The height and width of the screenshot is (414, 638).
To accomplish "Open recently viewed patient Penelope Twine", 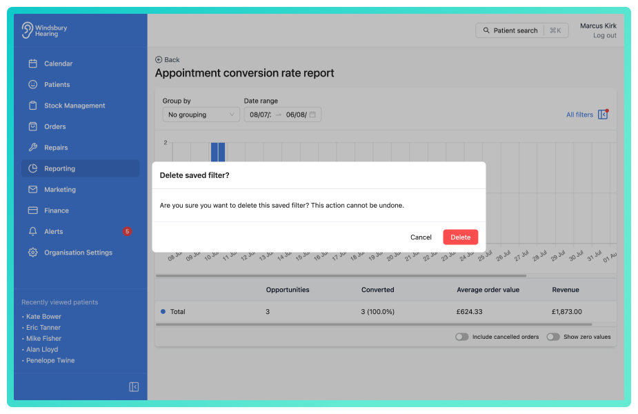I will tap(50, 360).
